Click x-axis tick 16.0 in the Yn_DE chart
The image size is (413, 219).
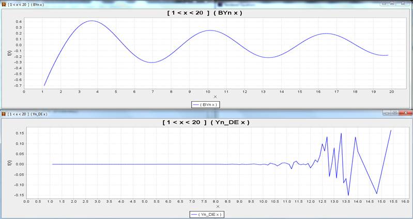click(x=405, y=201)
